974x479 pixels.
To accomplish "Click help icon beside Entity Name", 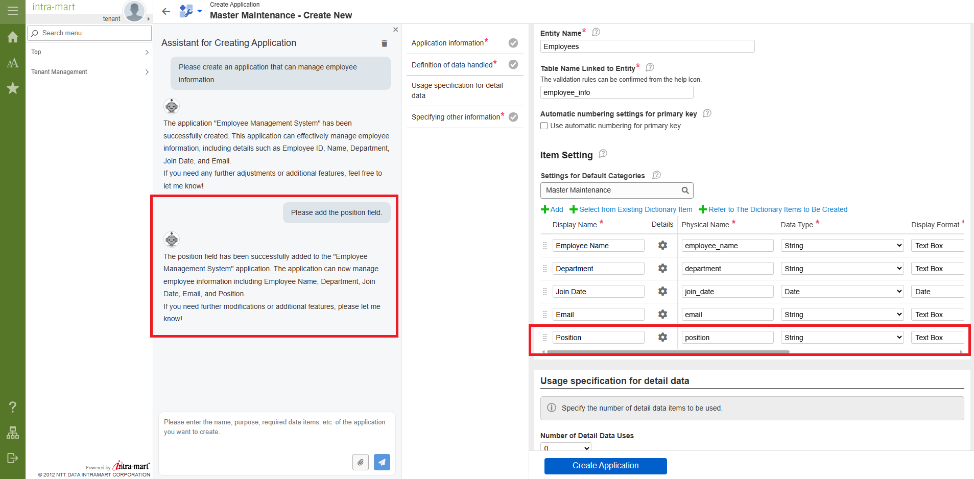I will (x=596, y=32).
